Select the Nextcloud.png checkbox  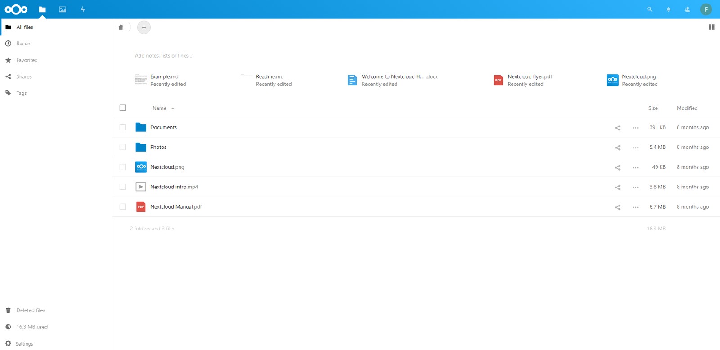122,167
